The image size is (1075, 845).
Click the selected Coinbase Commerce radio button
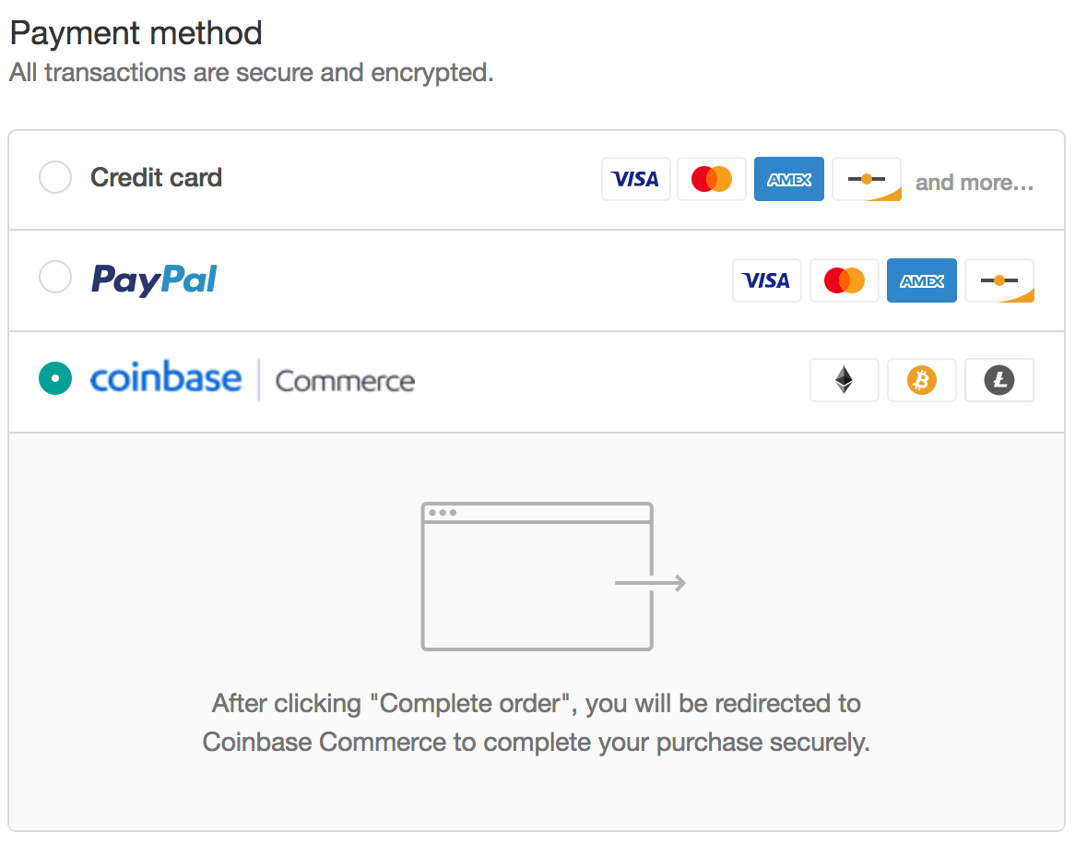55,378
